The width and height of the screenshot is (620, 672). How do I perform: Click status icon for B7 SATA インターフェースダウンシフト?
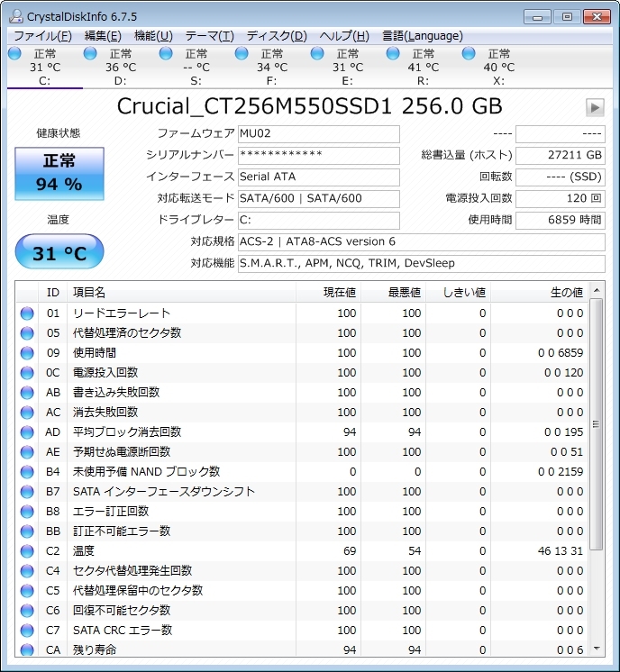27,492
